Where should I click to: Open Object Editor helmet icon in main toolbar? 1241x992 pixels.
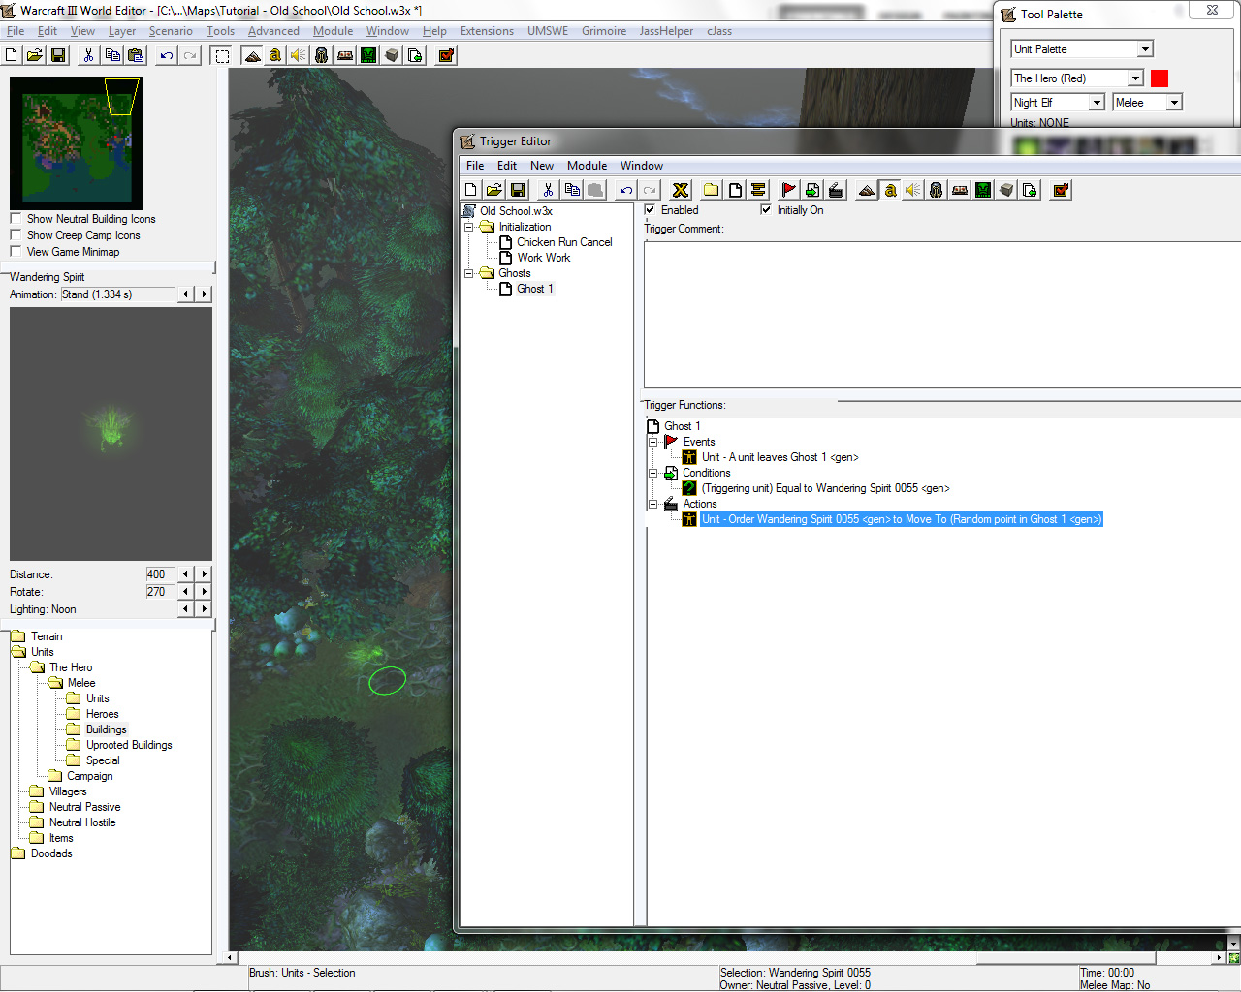click(322, 55)
